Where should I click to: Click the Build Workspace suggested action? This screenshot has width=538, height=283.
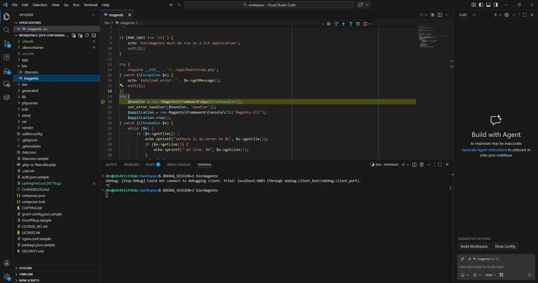[x=474, y=246]
